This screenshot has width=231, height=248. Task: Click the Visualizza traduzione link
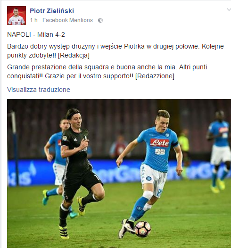[x=39, y=90]
